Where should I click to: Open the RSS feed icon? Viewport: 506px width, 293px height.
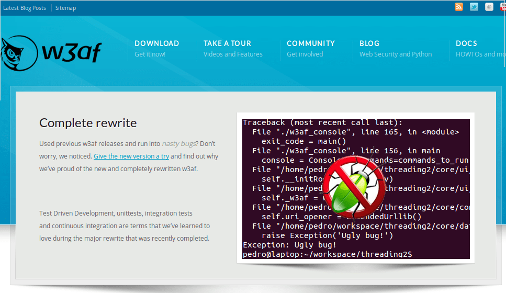[x=458, y=7]
